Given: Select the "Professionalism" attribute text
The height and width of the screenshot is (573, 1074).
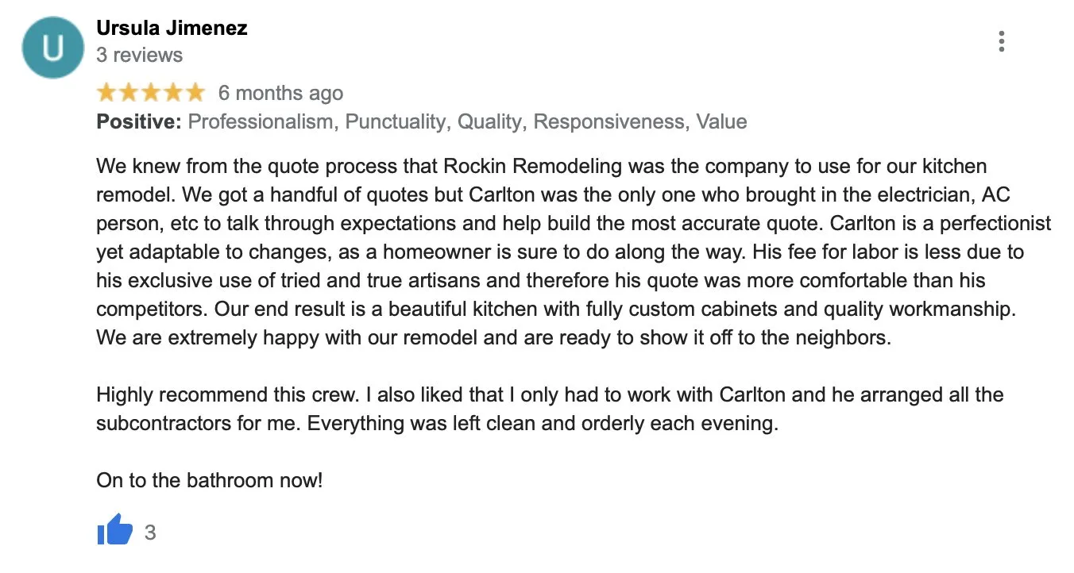Looking at the screenshot, I should point(261,121).
